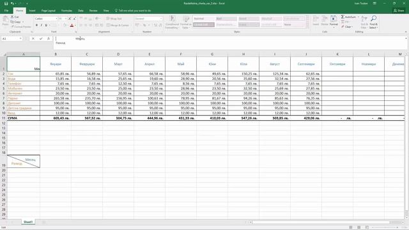
Task: Collapse the ribbon with the arrow
Action: (406, 32)
